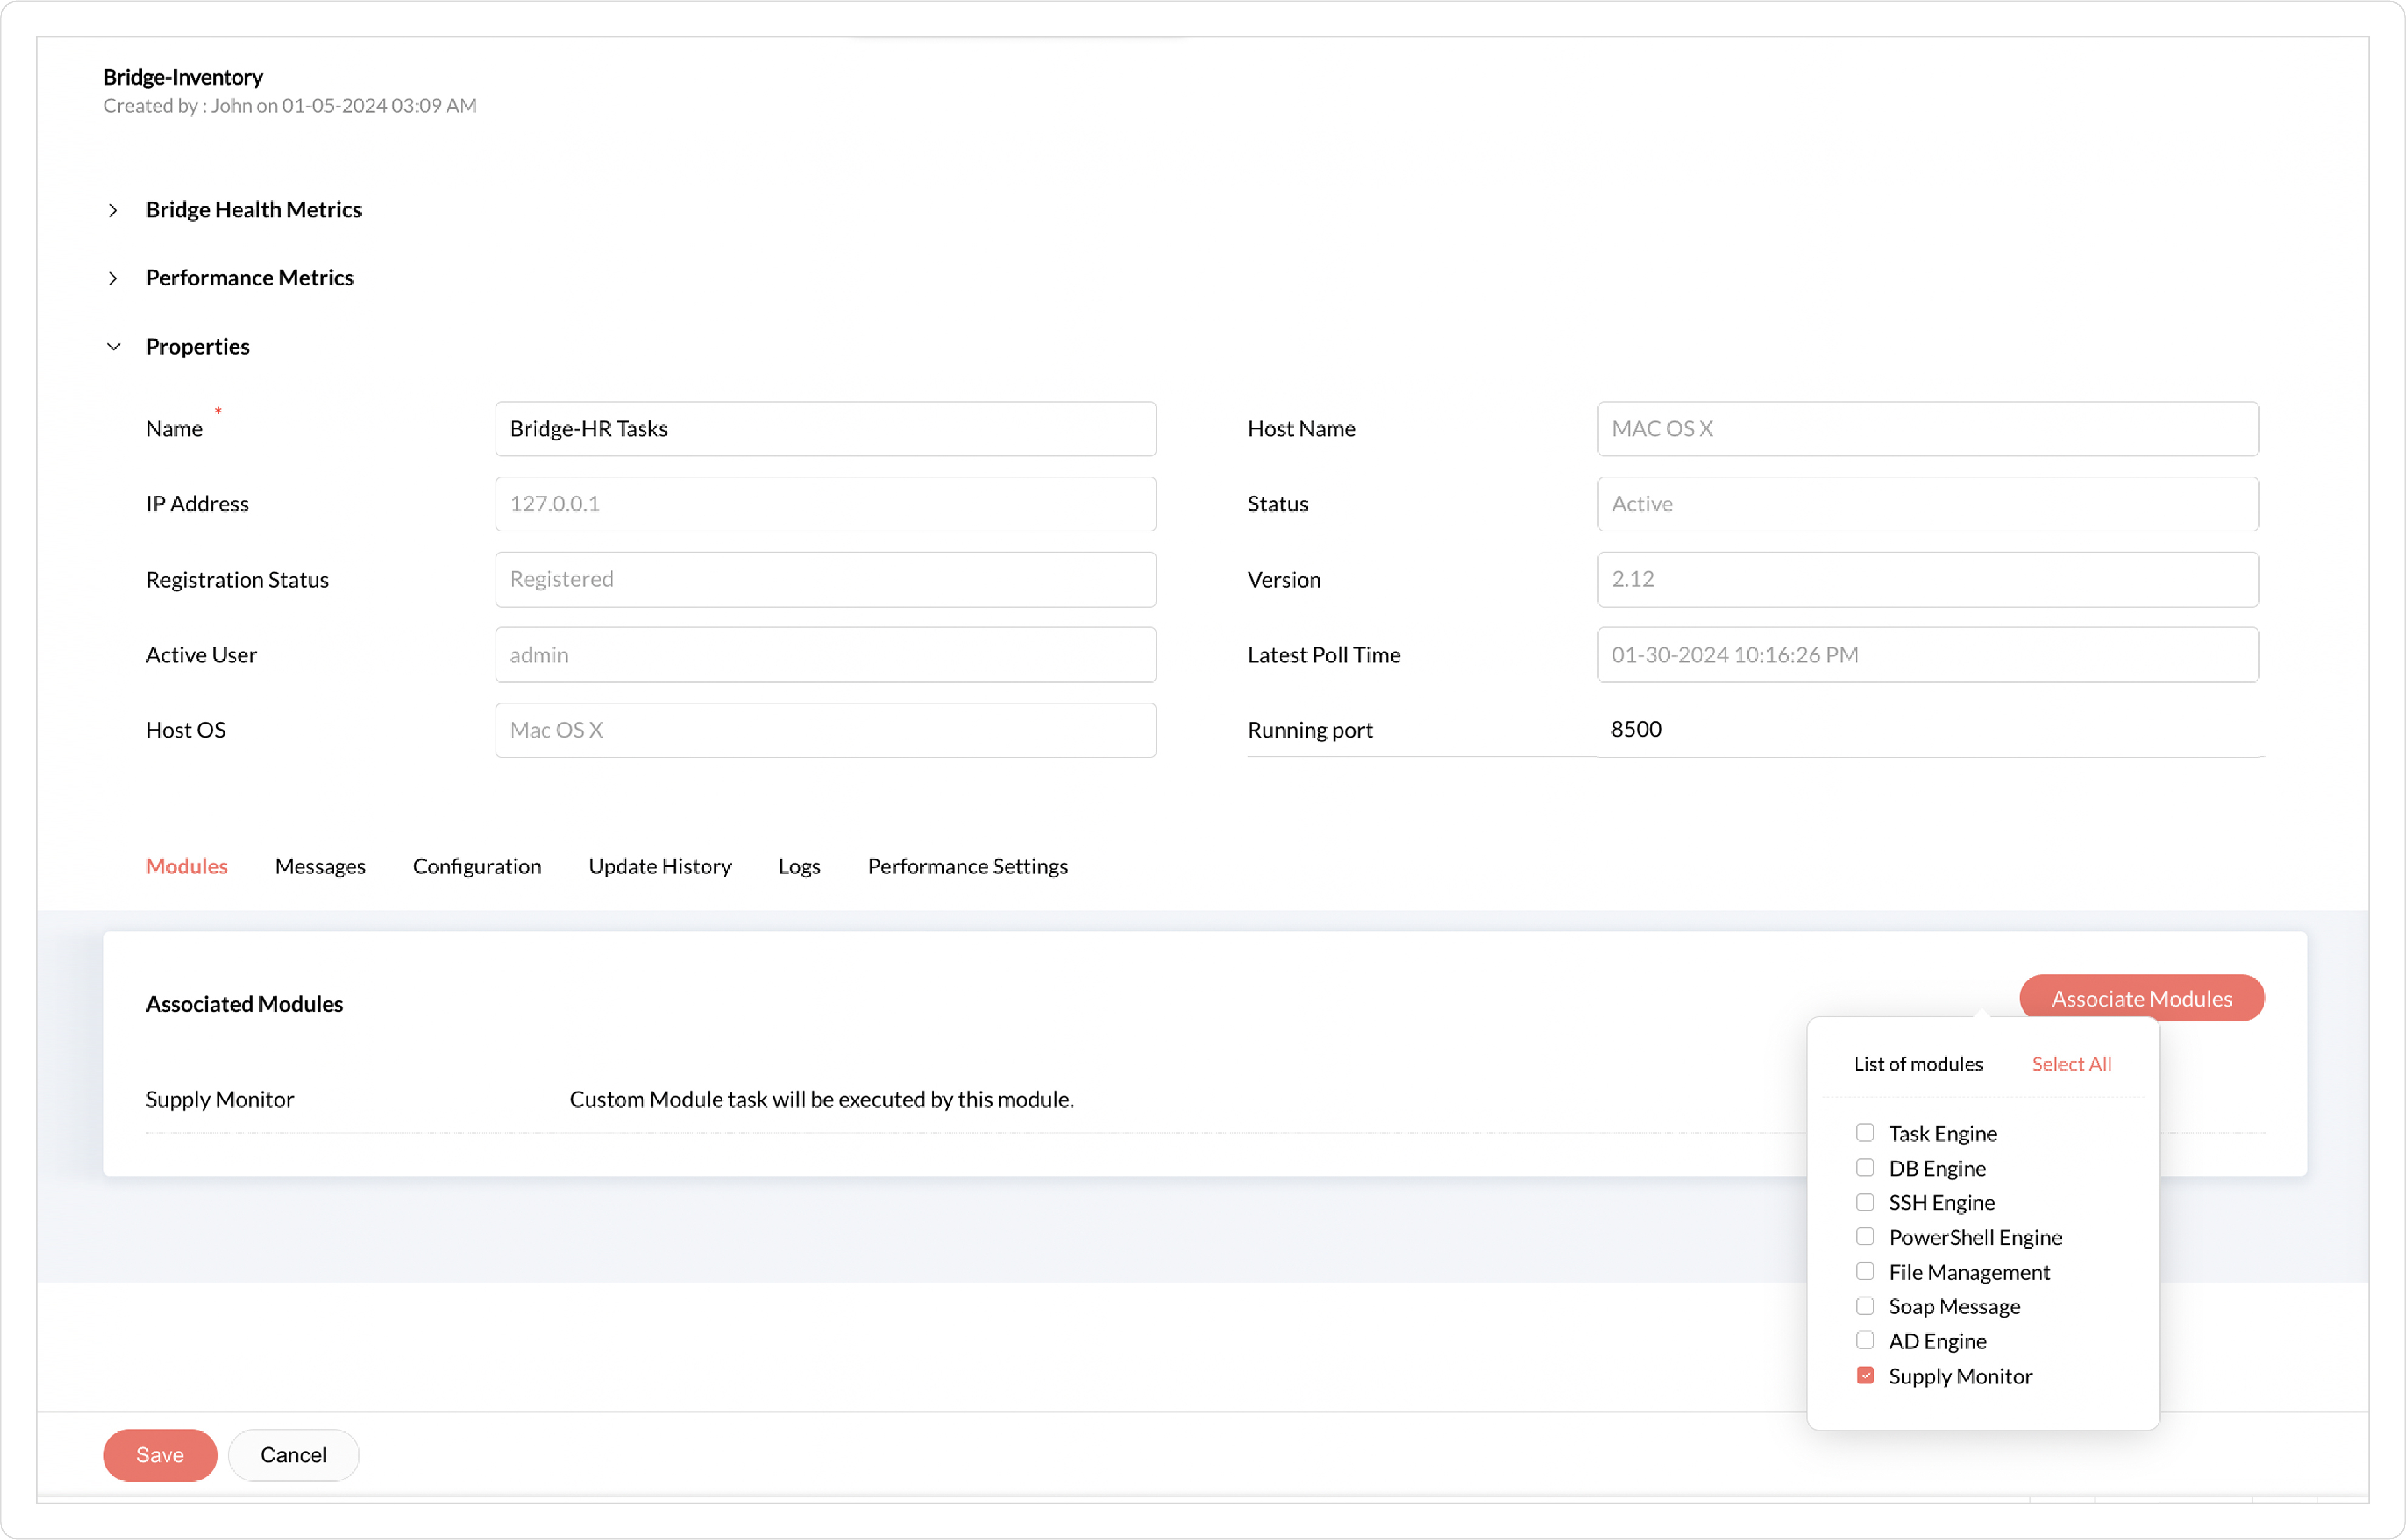Screen dimensions: 2406x1540
Task: Enable the Soap Message checkbox
Action: 1865,1306
